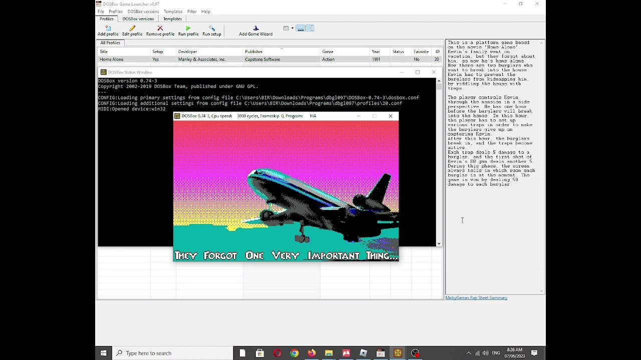Open File Explorer from the taskbar

tap(329, 353)
